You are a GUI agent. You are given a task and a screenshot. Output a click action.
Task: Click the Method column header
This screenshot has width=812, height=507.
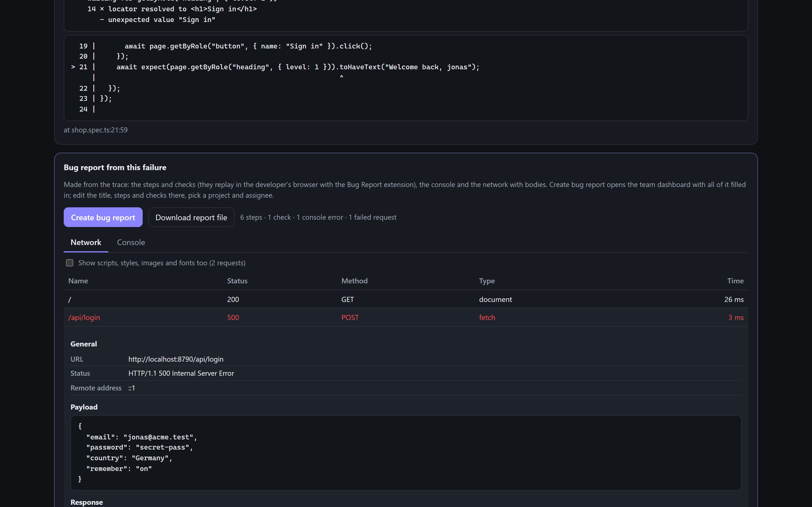point(354,281)
